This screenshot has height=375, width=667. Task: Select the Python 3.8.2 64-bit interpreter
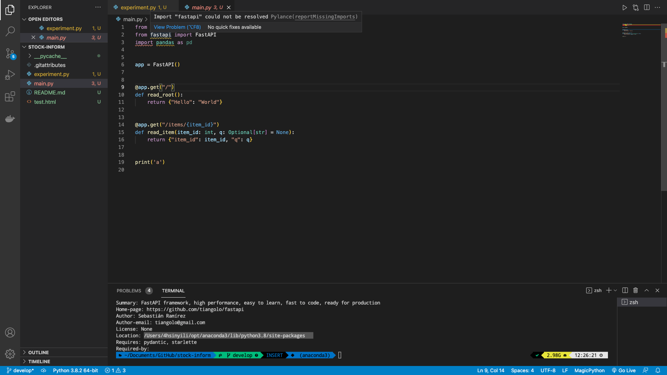[75, 370]
